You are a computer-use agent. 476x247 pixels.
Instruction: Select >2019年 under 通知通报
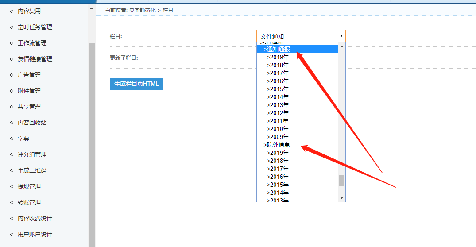coord(297,57)
